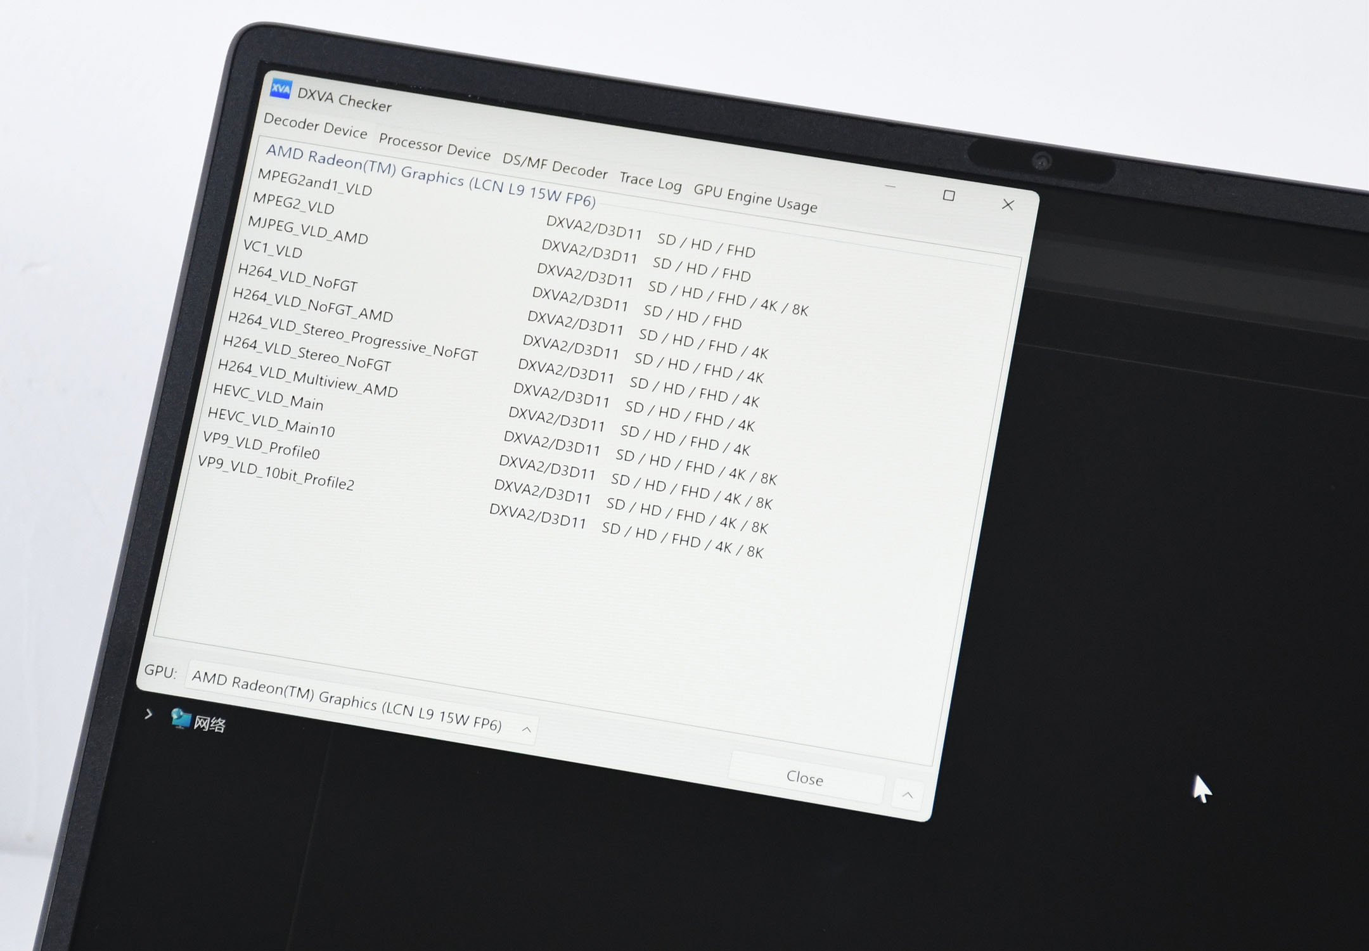This screenshot has width=1369, height=951.
Task: Minimize the DXVA Checker window
Action: 890,186
